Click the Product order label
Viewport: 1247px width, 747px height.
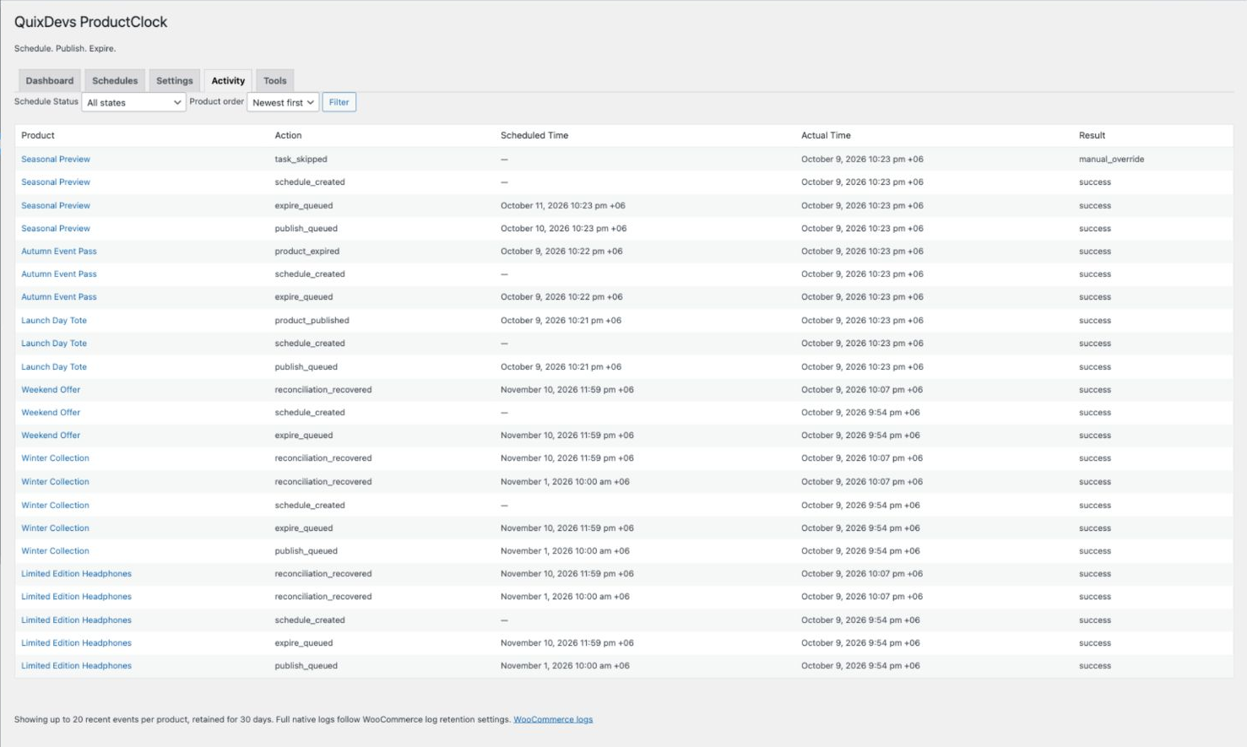(x=217, y=101)
